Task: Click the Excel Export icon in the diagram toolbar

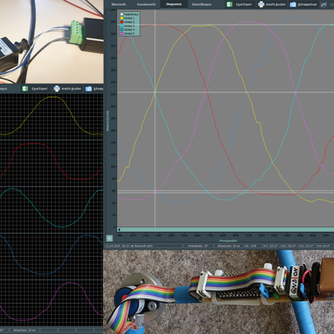Action: click(x=230, y=4)
